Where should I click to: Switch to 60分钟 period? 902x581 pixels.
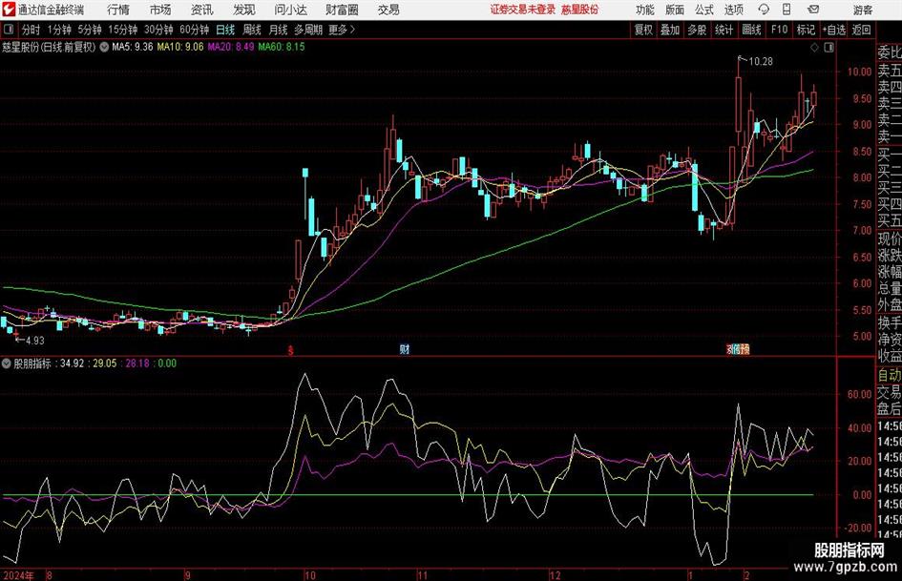coord(194,30)
